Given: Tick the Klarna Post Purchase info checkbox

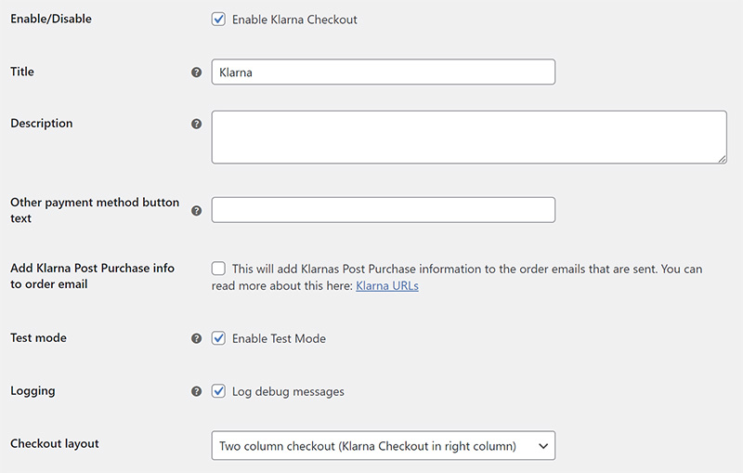Looking at the screenshot, I should click(x=219, y=269).
